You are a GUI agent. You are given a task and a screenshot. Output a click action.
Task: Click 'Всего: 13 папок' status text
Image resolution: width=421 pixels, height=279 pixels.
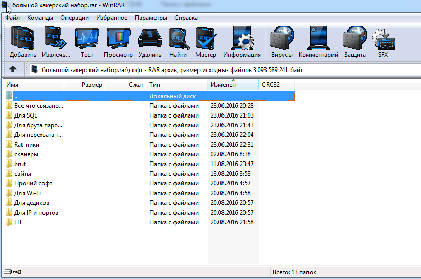[x=294, y=272]
